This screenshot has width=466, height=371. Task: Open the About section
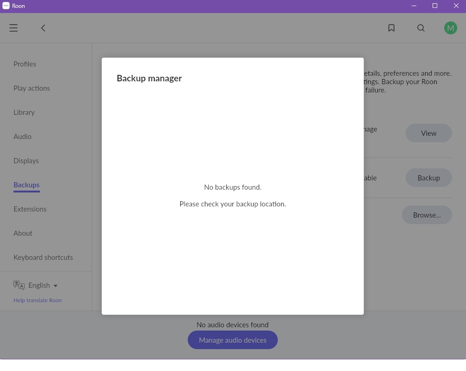[x=23, y=233]
